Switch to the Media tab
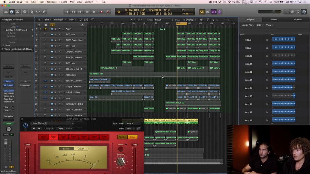Screen dimensions: 310x174 pos(274,20)
